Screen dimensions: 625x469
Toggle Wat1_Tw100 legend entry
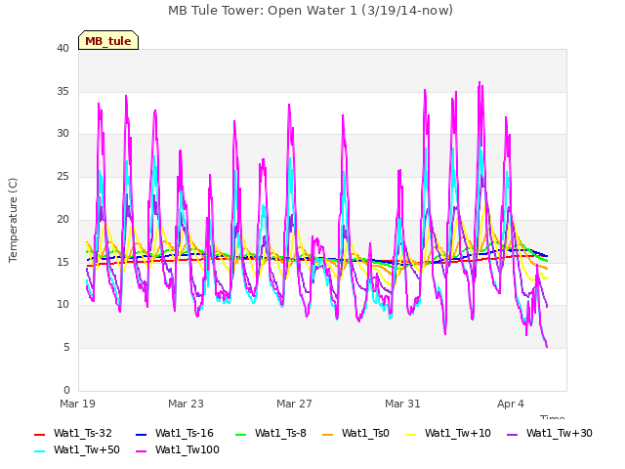point(178,449)
